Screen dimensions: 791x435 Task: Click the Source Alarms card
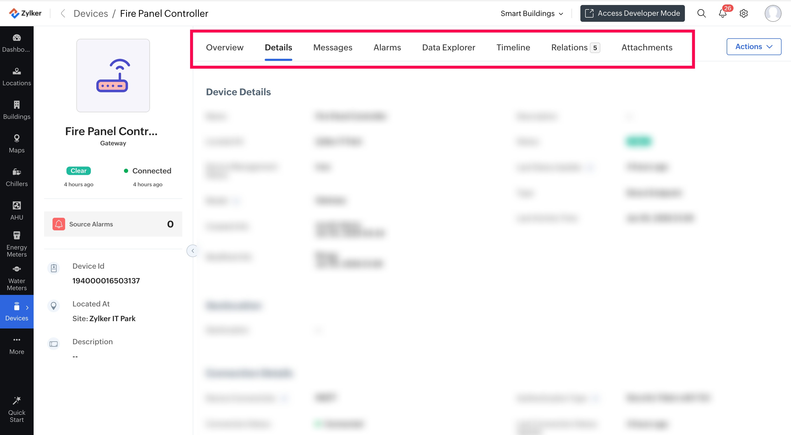pos(113,224)
